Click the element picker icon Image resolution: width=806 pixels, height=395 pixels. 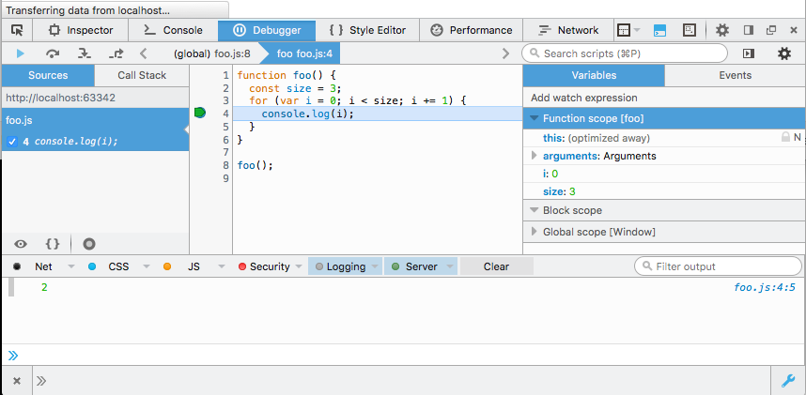tap(18, 30)
